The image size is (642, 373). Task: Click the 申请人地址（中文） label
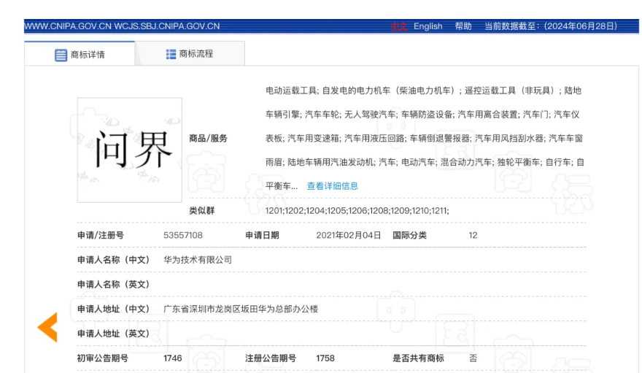[x=113, y=309]
